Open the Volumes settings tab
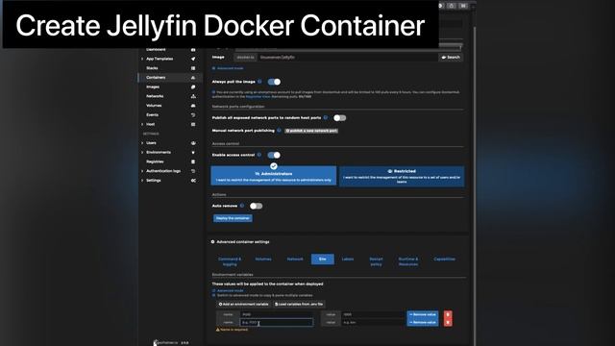This screenshot has height=346, width=615. [x=263, y=259]
